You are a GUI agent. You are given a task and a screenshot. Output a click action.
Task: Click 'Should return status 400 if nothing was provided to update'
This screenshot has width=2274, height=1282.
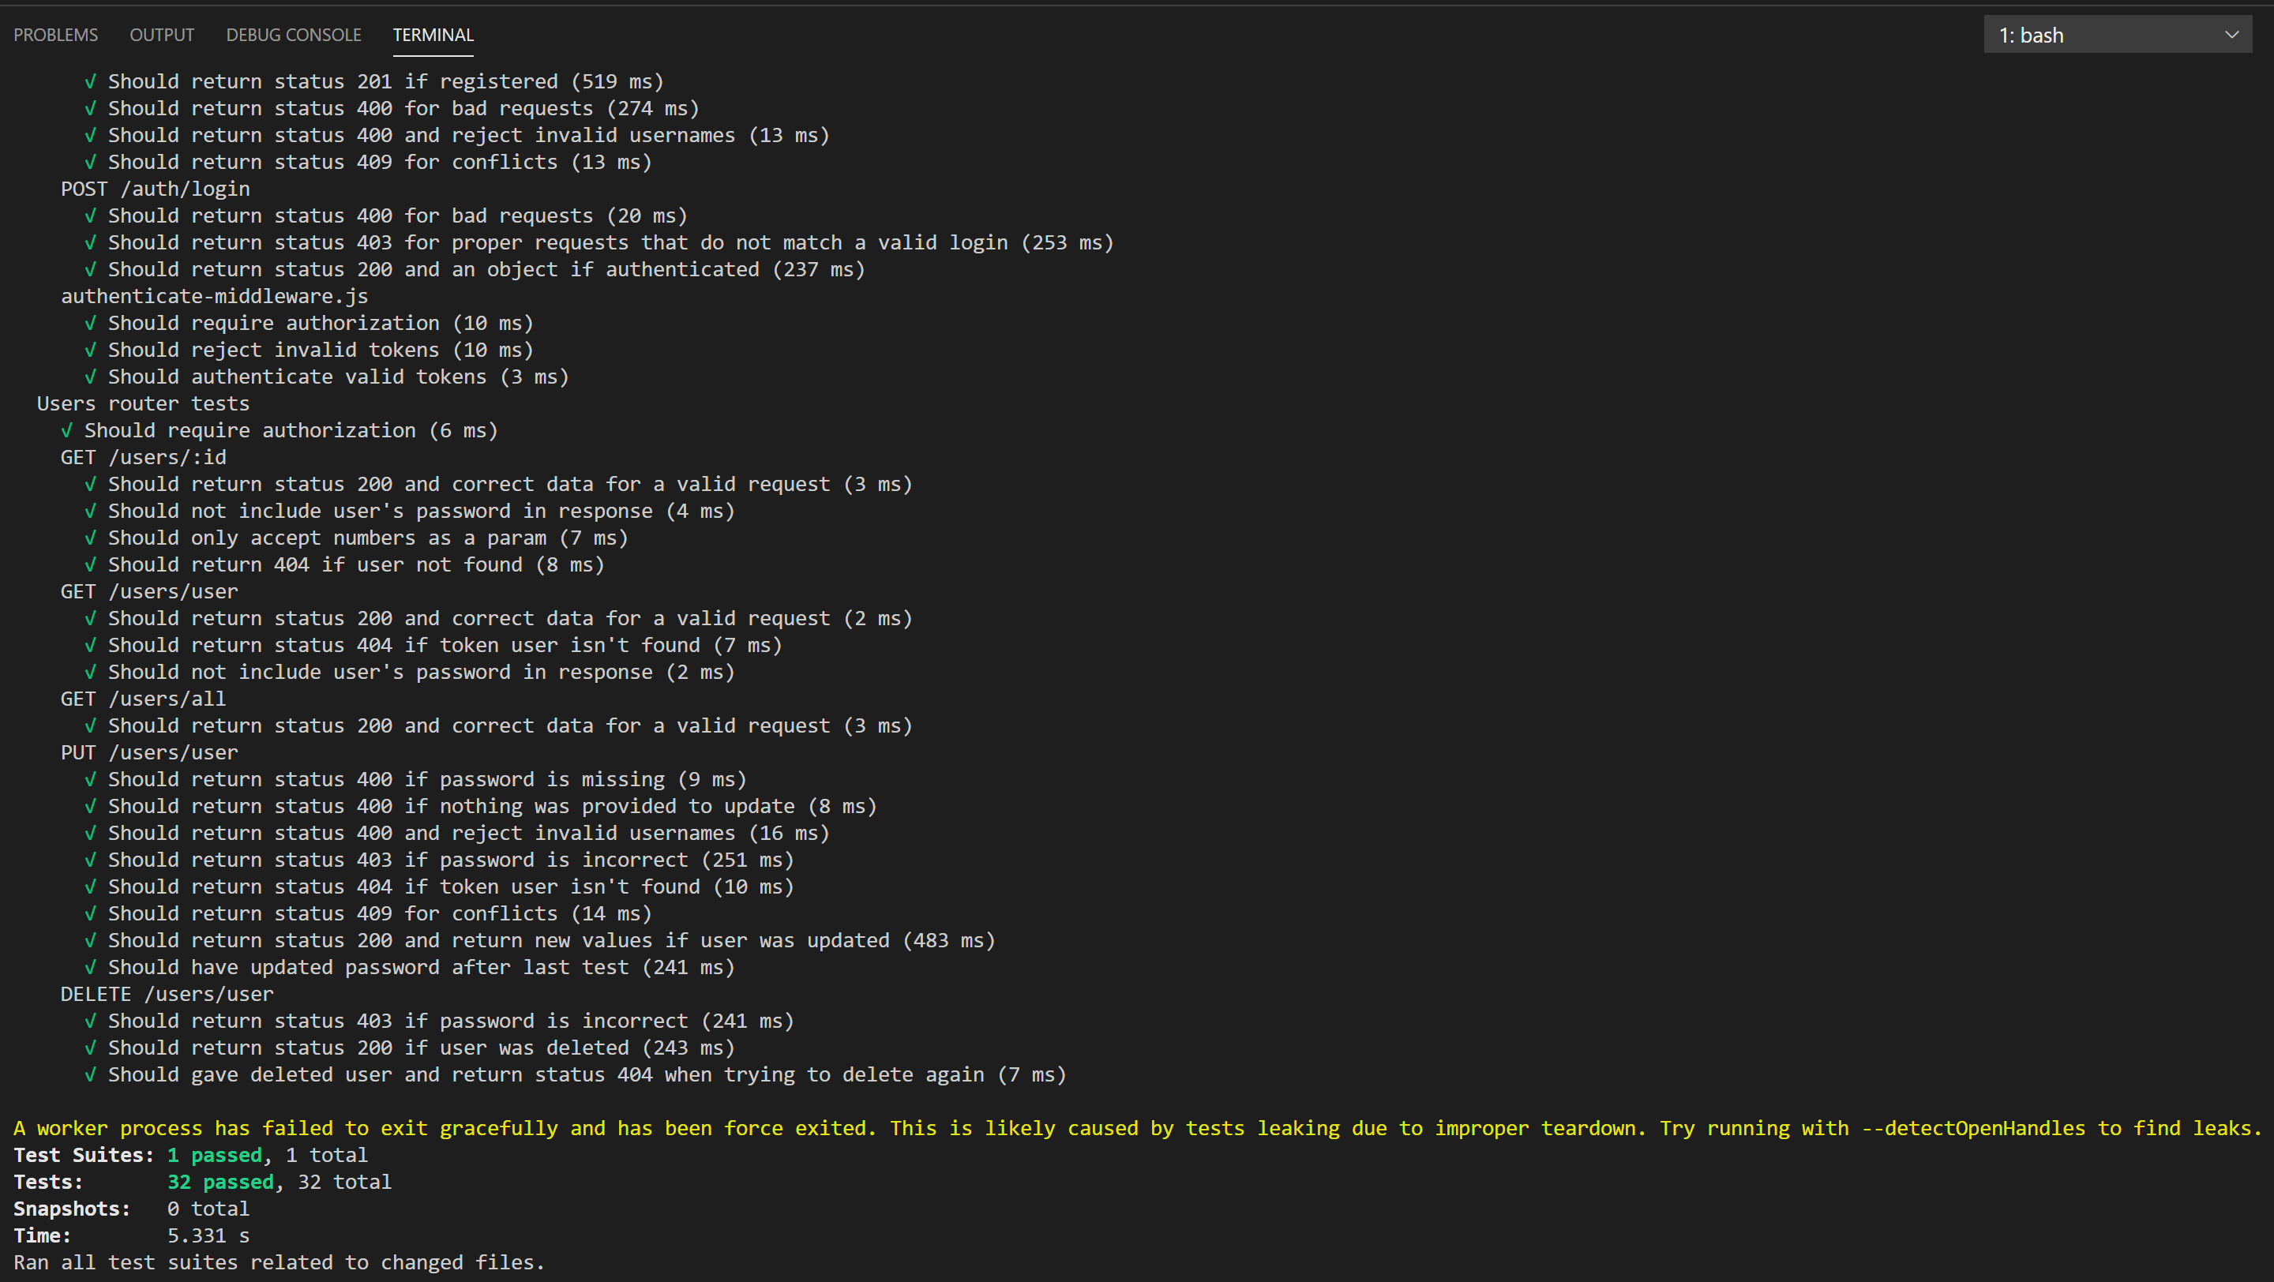(481, 807)
